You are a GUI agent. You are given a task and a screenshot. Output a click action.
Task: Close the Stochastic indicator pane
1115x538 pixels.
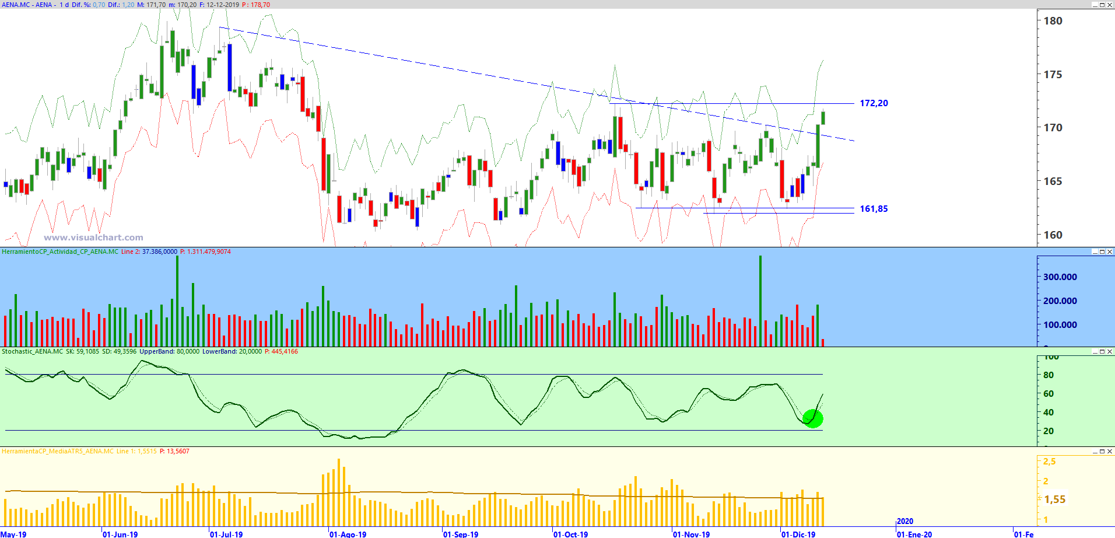coord(1110,351)
